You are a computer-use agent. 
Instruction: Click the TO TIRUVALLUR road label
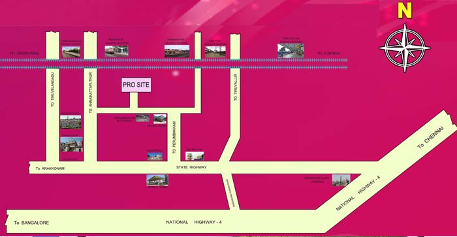236,87
